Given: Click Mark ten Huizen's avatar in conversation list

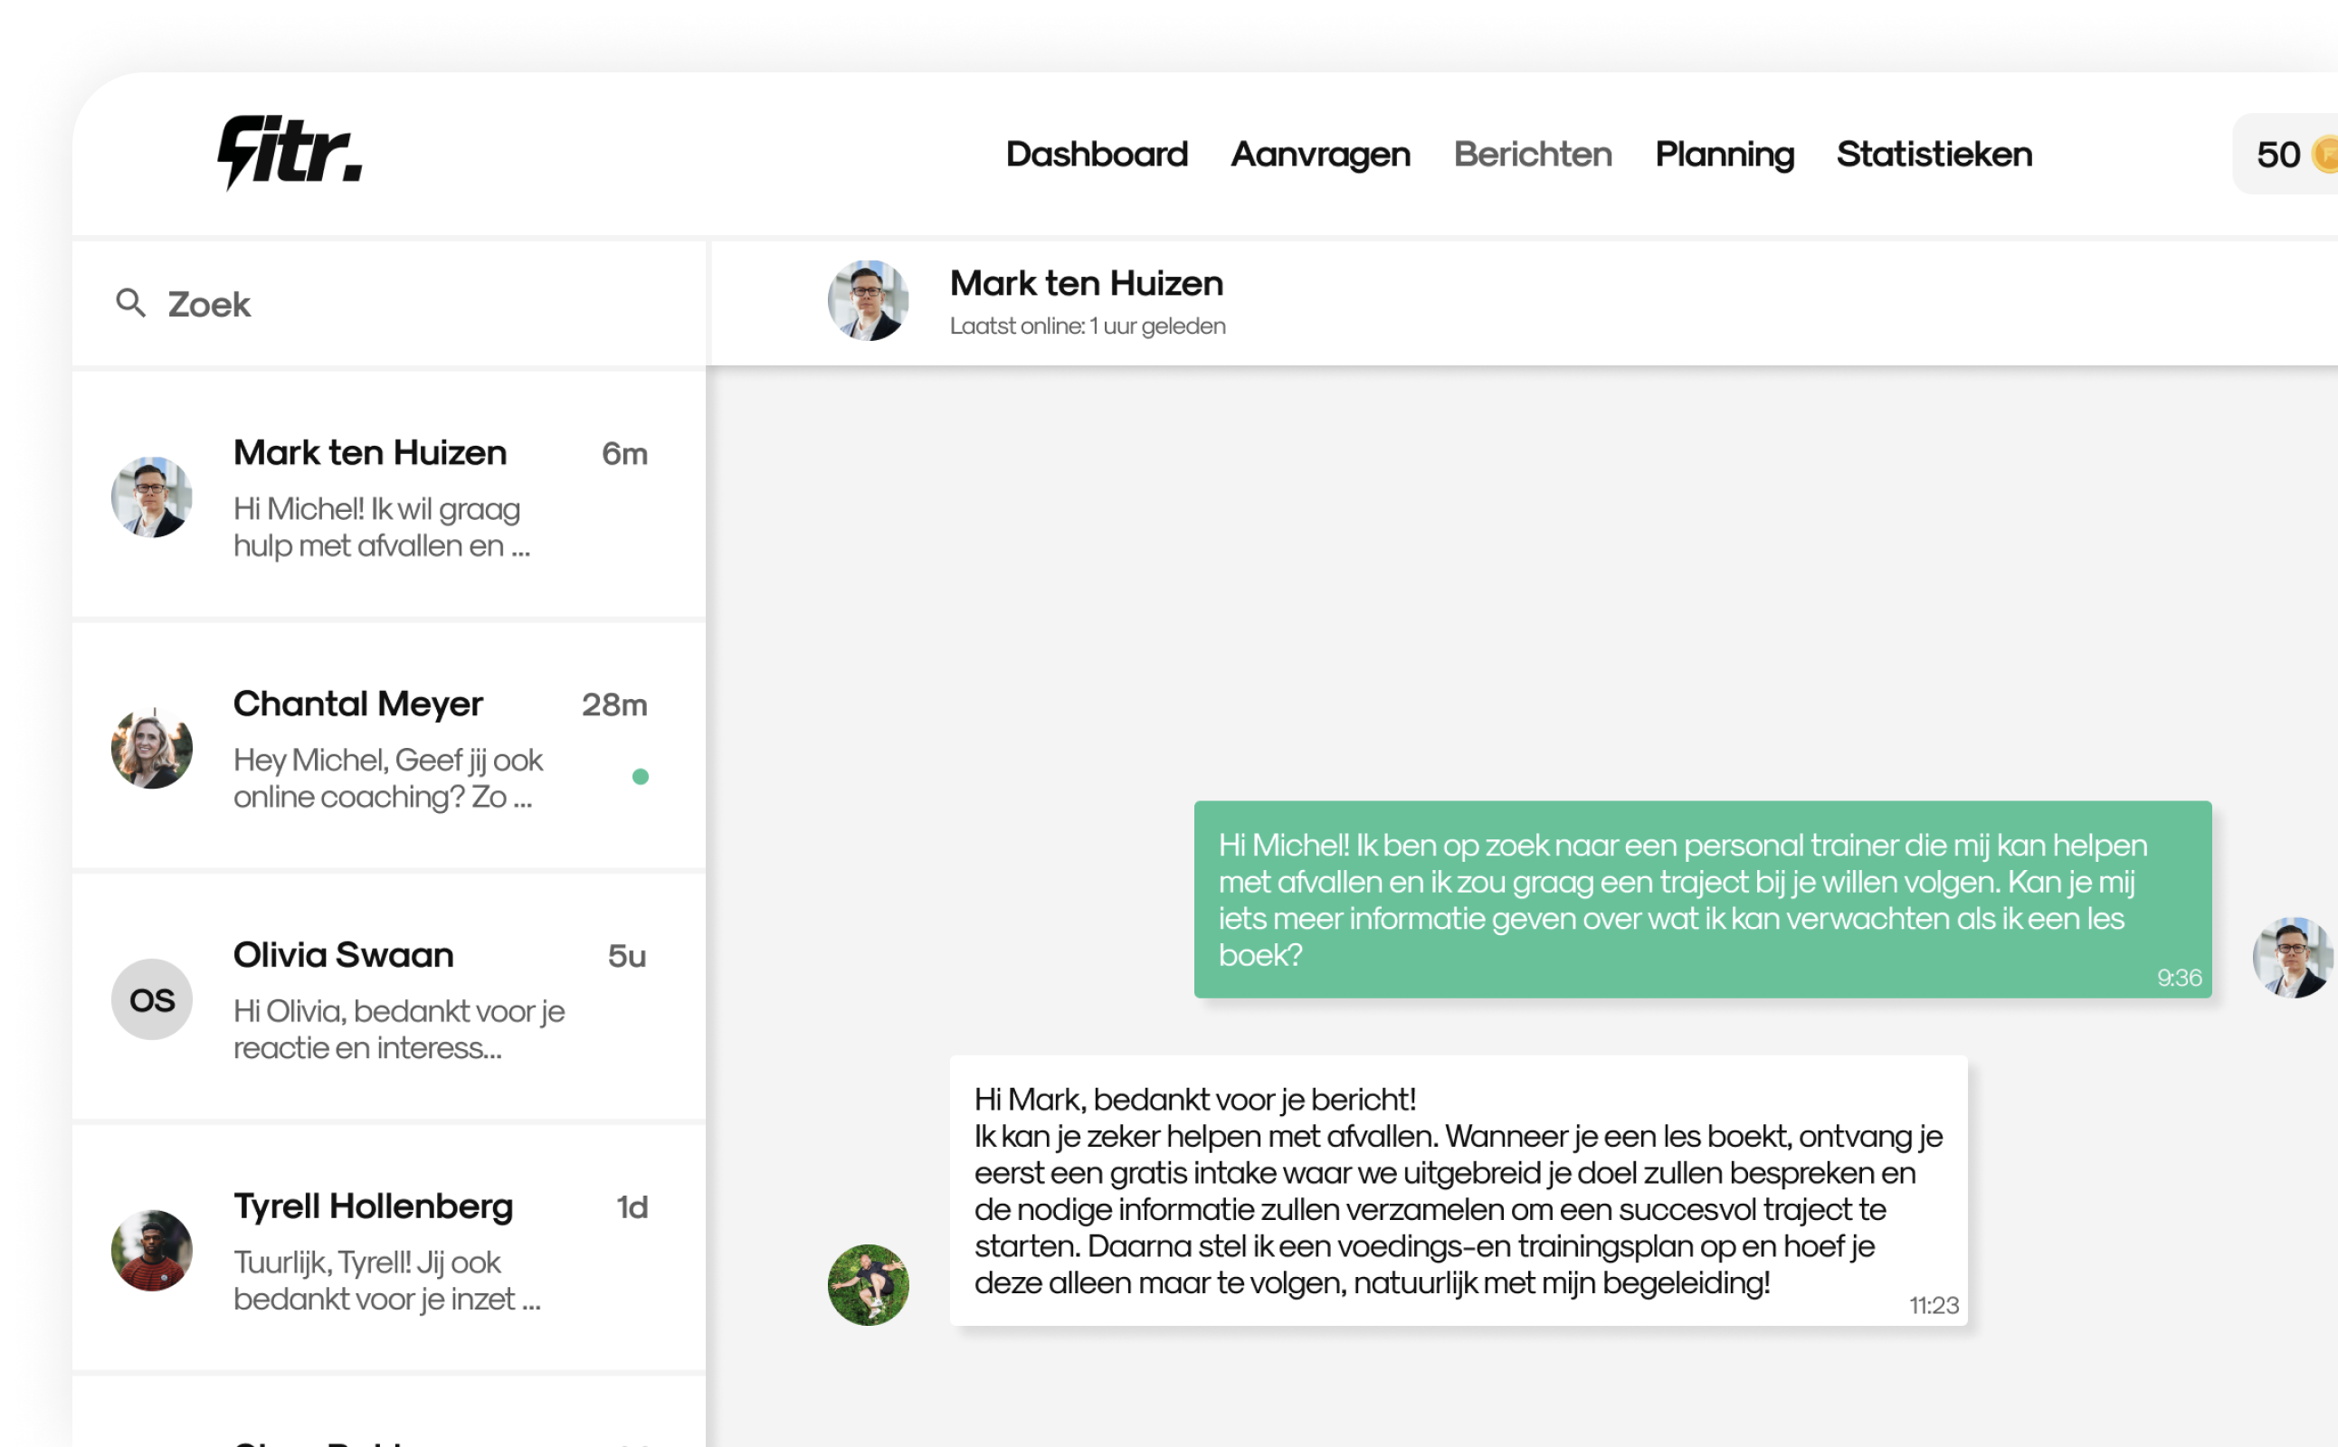Looking at the screenshot, I should coord(152,497).
